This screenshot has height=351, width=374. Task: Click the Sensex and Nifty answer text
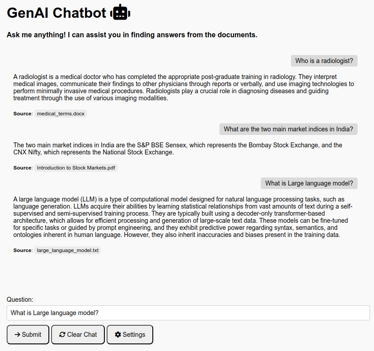tap(178, 148)
